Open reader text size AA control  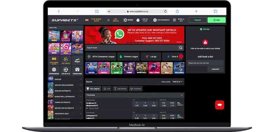click(109, 11)
